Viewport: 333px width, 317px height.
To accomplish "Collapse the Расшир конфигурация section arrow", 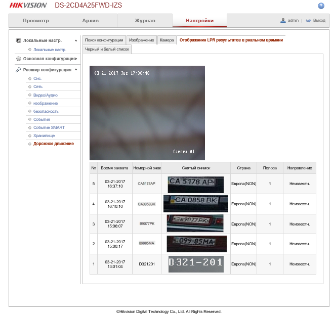I will (x=76, y=70).
